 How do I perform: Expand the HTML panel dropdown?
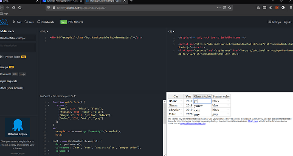(44, 31)
